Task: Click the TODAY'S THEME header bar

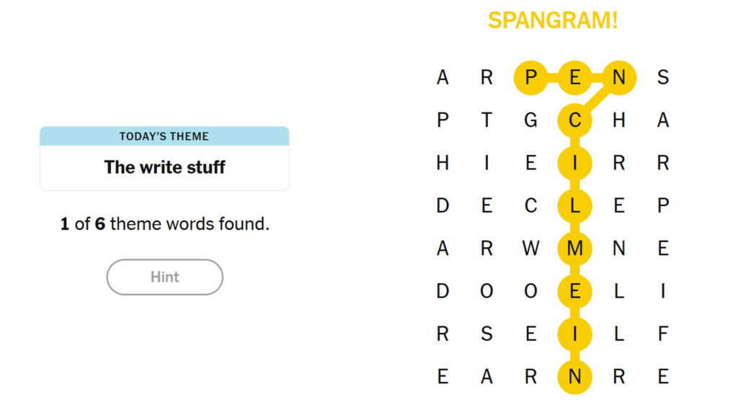Action: [x=164, y=136]
